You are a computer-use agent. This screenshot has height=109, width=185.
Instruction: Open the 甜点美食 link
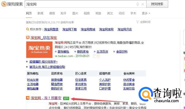(x=129, y=84)
